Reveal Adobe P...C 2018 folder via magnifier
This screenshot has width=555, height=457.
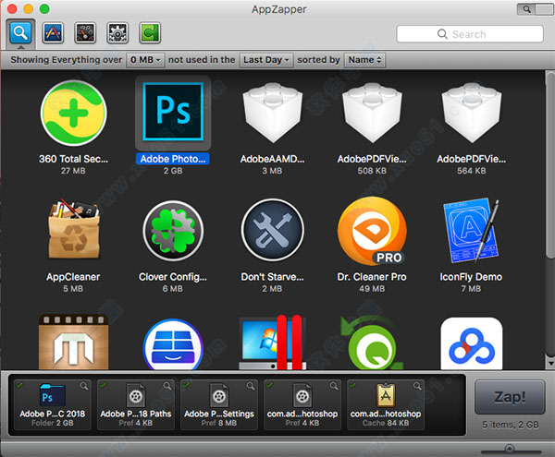84,386
